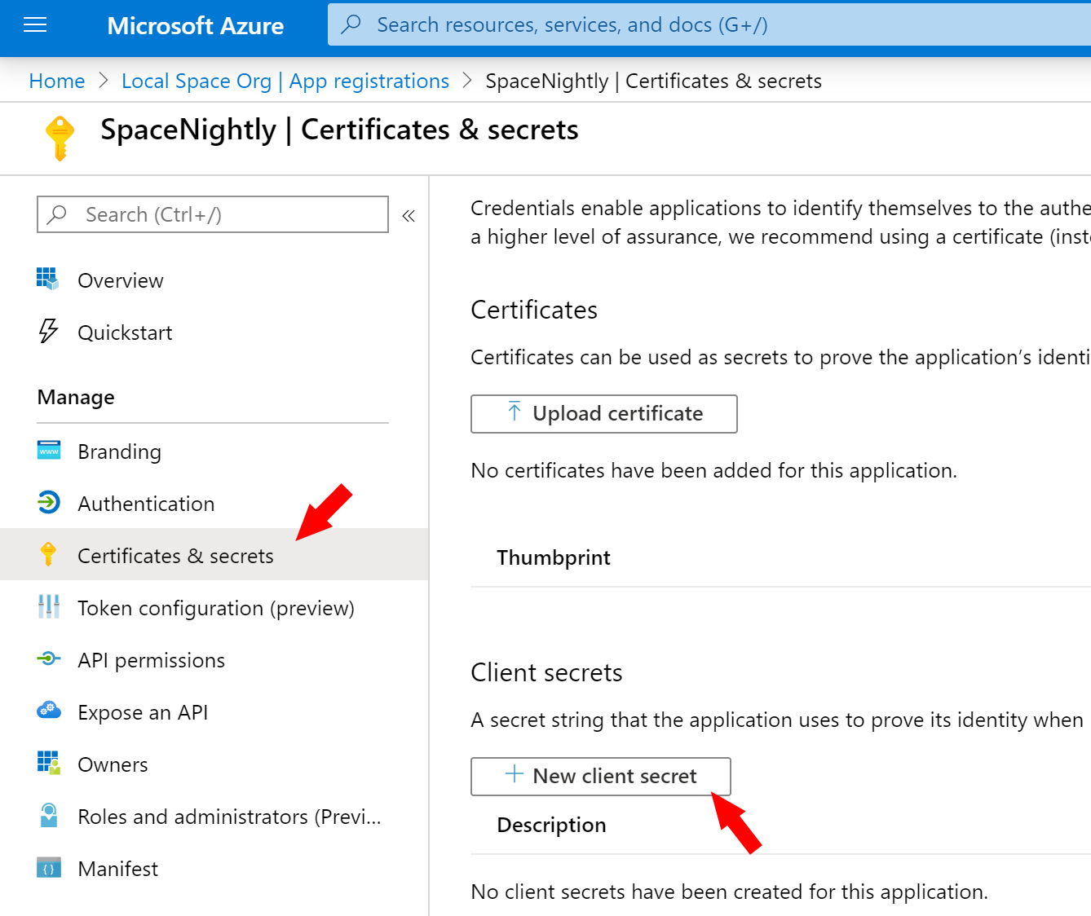
Task: Select the Overview icon in sidebar
Action: 48,280
